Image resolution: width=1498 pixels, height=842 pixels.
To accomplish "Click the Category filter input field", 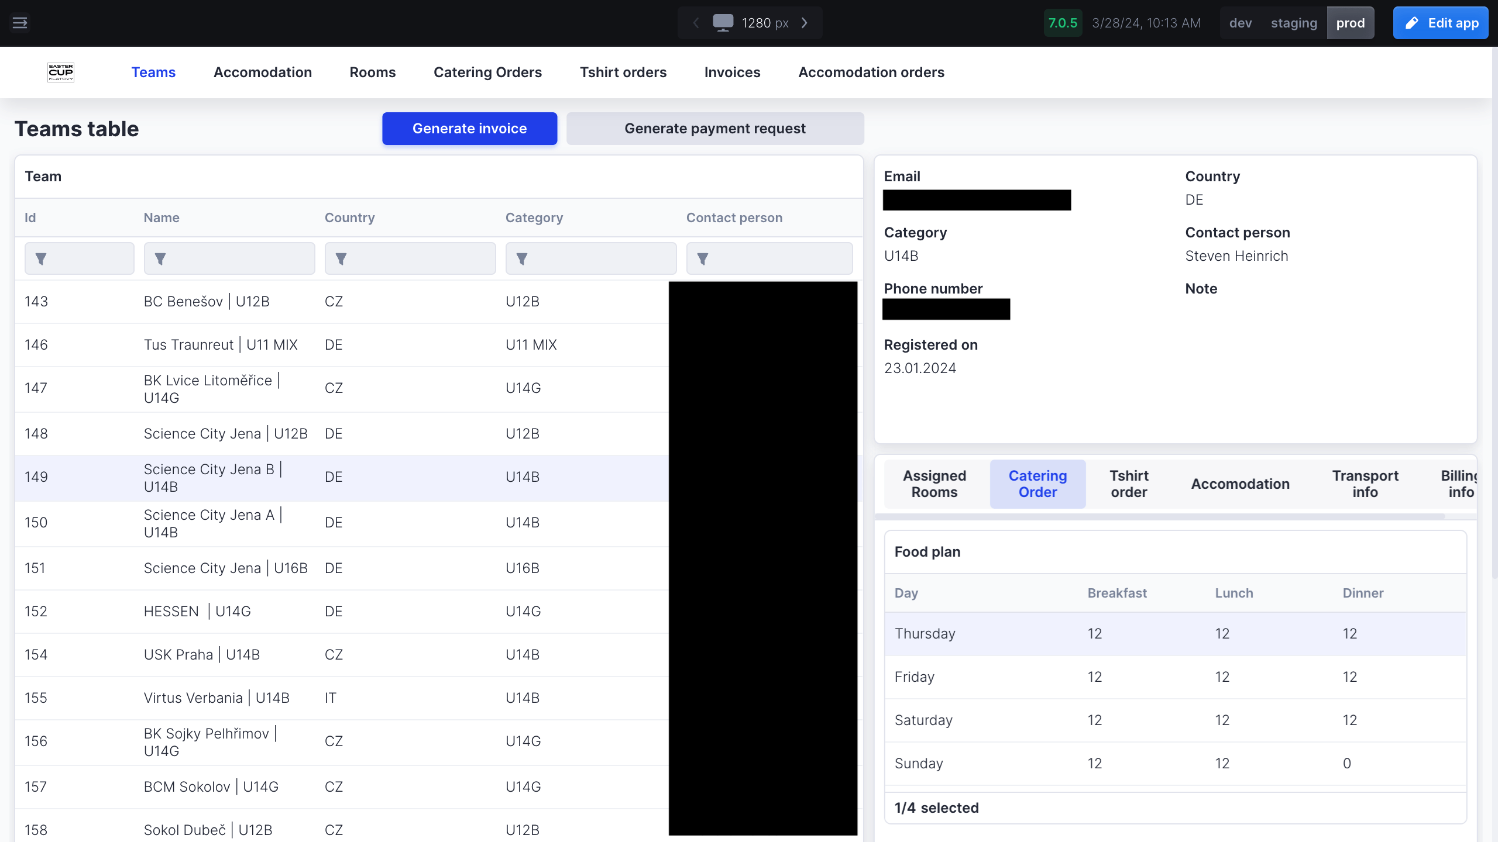I will coord(591,258).
